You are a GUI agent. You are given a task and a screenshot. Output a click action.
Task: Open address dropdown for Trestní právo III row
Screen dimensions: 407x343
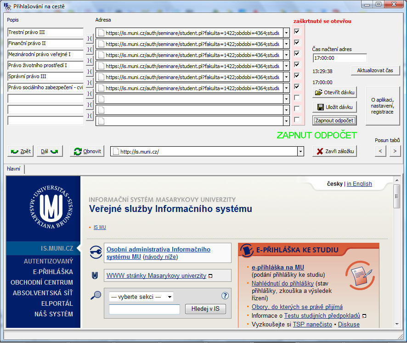pyautogui.click(x=286, y=33)
